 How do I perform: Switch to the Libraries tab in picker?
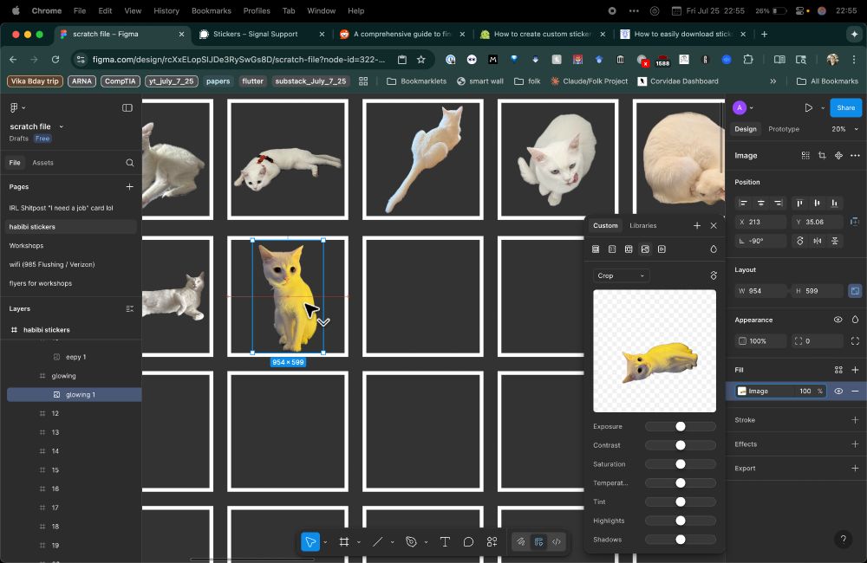pos(643,225)
